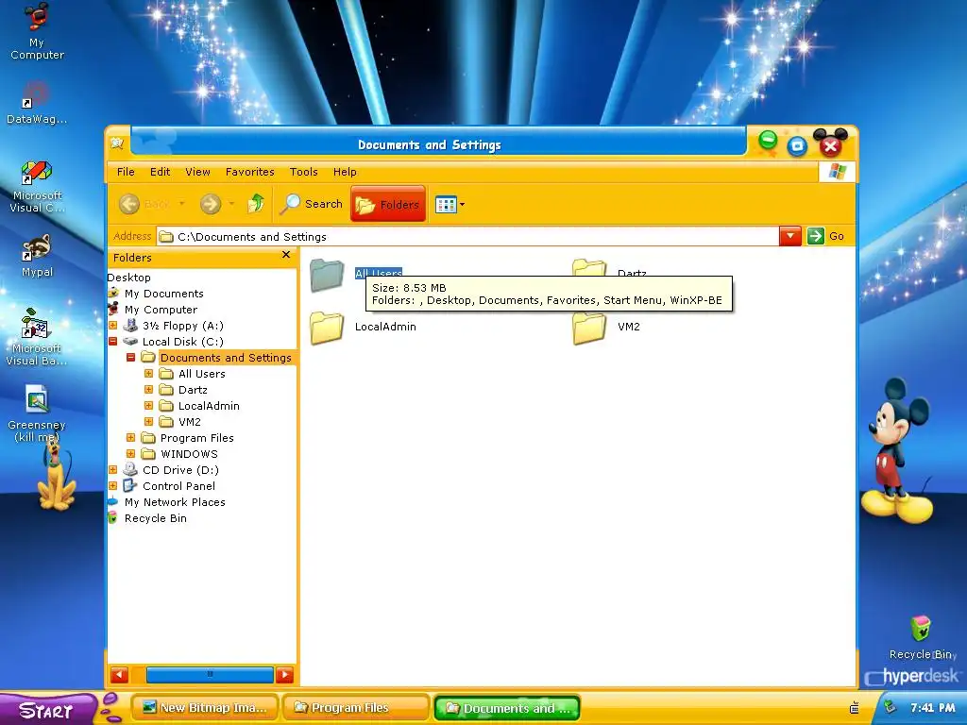The height and width of the screenshot is (725, 967).
Task: Open the Help menu
Action: 345,172
